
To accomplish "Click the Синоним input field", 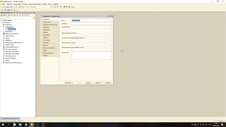I will pos(91,24).
